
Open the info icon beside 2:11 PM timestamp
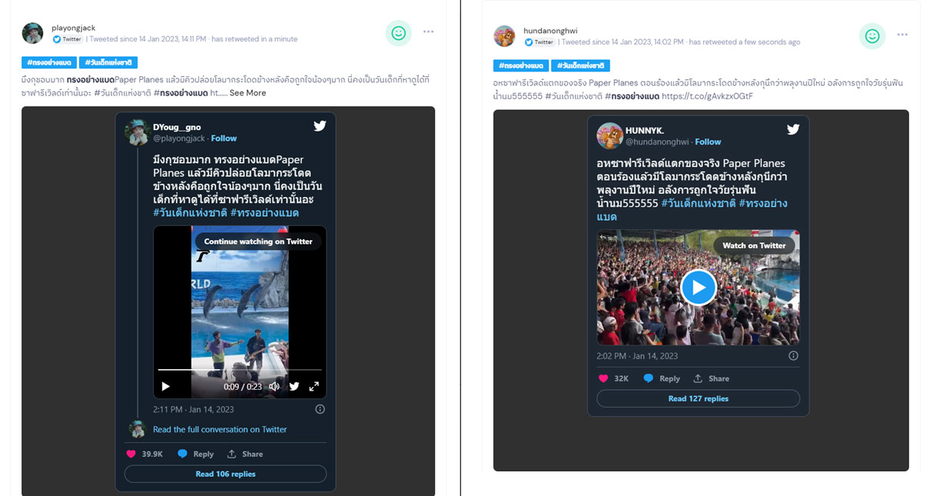pos(320,409)
